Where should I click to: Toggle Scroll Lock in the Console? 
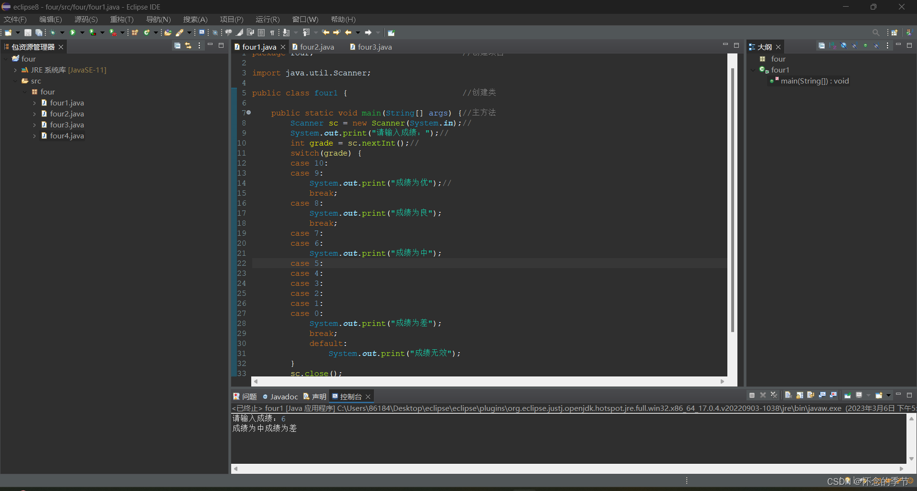(799, 396)
